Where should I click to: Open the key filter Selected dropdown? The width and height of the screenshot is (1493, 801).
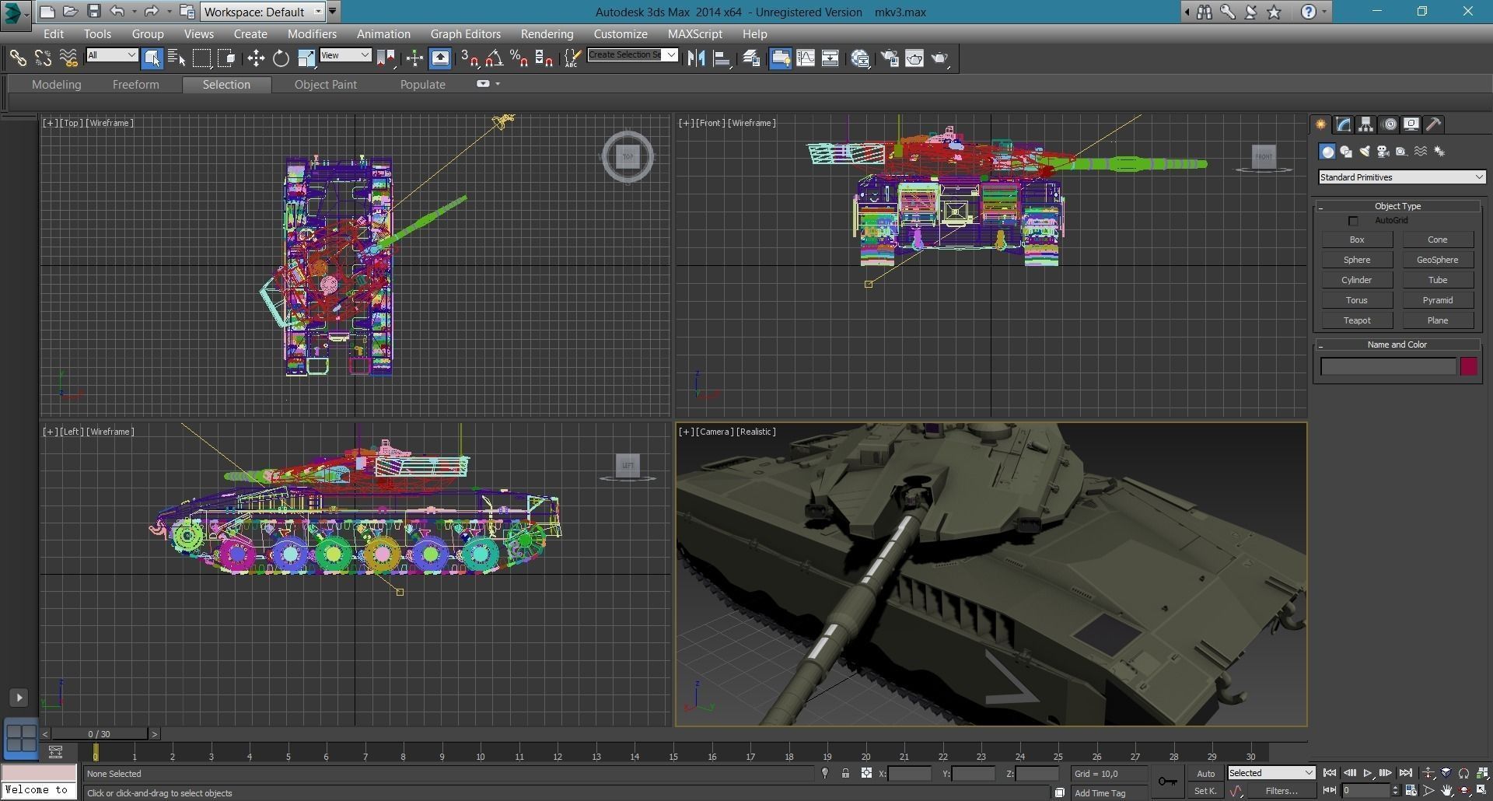[x=1271, y=773]
